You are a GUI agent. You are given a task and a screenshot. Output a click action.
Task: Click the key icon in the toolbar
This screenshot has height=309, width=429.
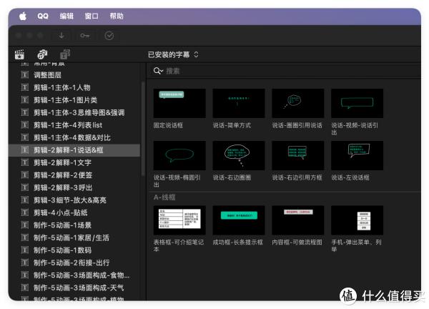[85, 36]
